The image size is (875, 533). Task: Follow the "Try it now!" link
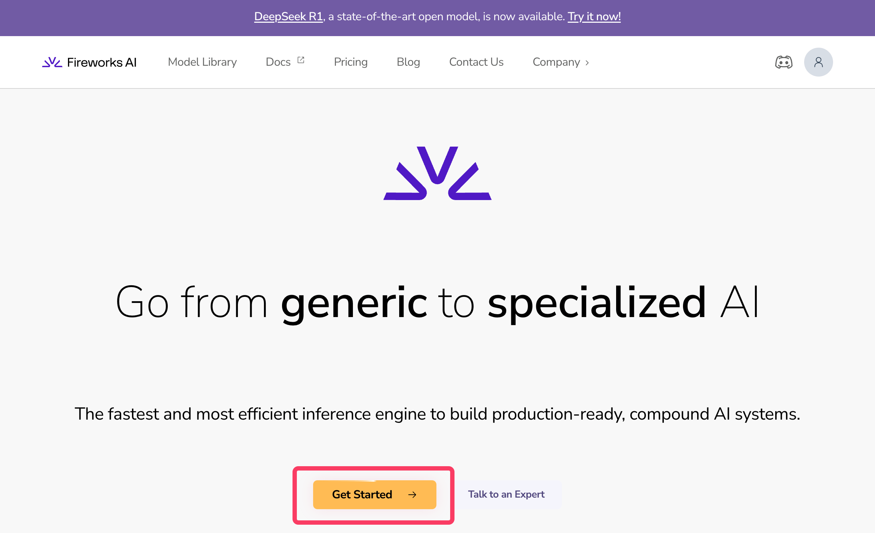point(594,17)
